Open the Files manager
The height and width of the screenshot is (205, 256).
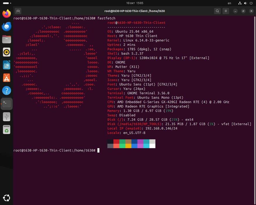coord(6,39)
